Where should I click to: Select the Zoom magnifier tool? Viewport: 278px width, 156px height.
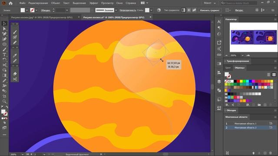pyautogui.click(x=4, y=101)
